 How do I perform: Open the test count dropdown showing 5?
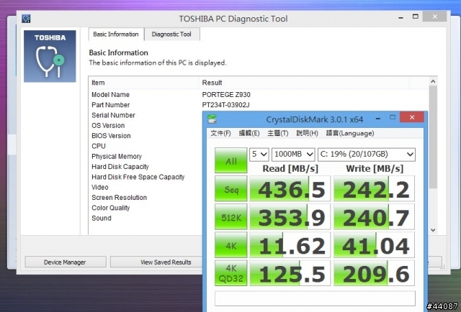(x=259, y=155)
